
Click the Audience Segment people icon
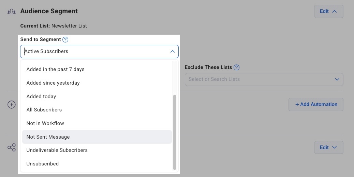click(x=12, y=12)
